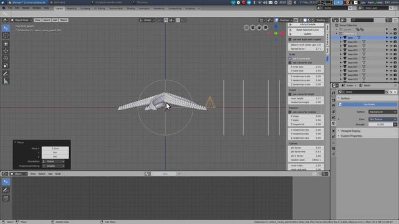
Task: Click the Reset Selected Curve button
Action: pyautogui.click(x=306, y=30)
